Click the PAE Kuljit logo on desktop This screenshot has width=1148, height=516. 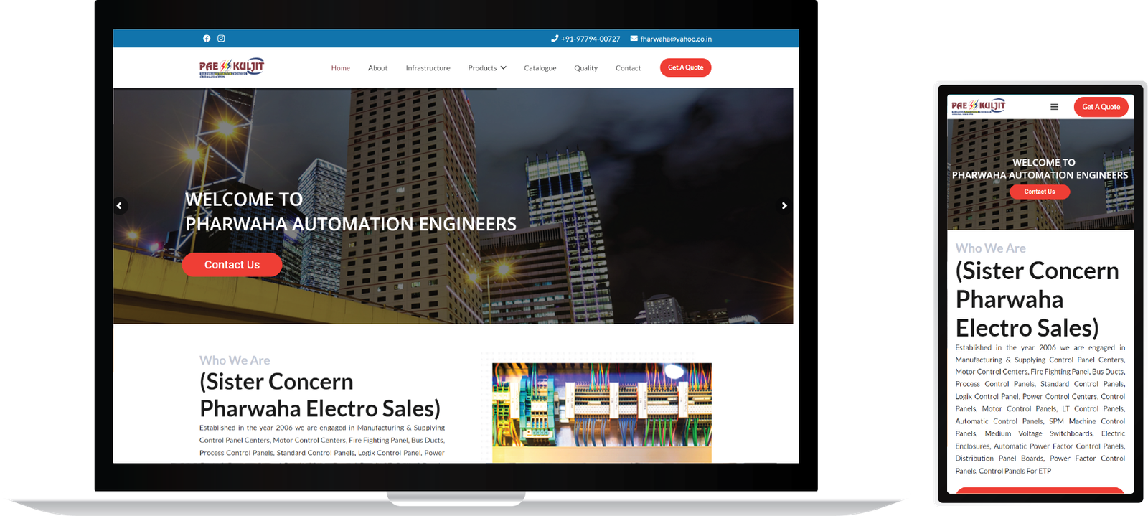(232, 67)
